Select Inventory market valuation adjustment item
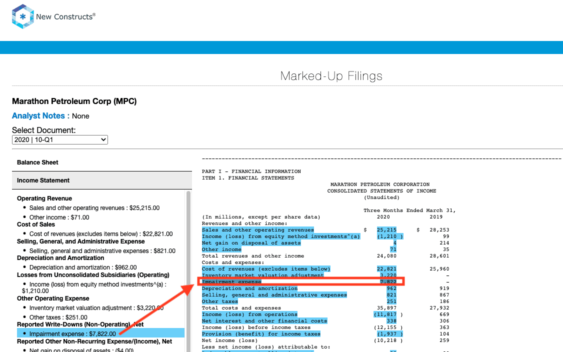 click(96, 308)
